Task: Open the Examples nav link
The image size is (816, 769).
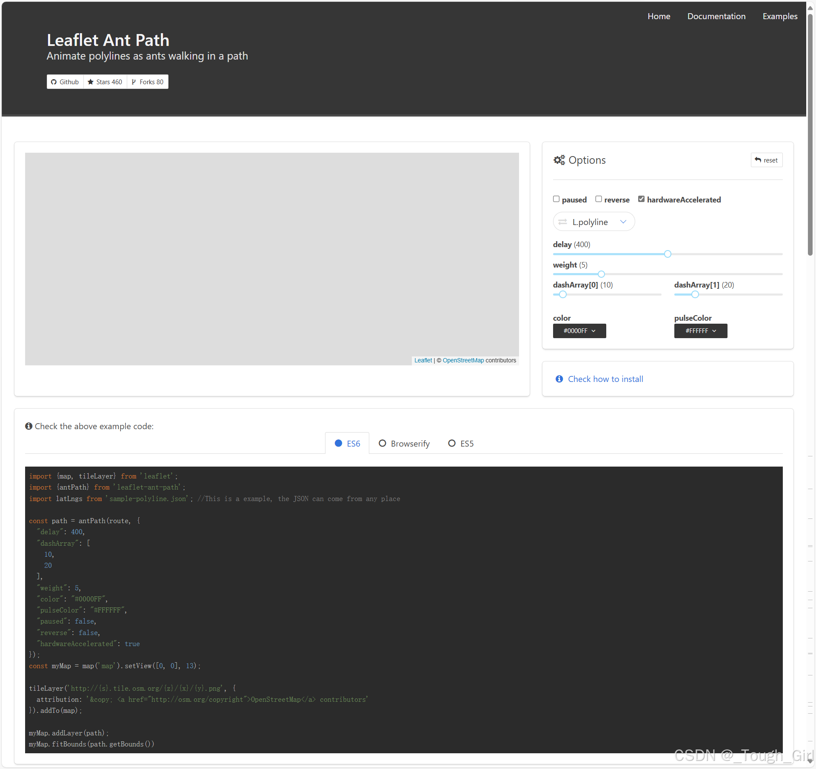Action: coord(780,16)
